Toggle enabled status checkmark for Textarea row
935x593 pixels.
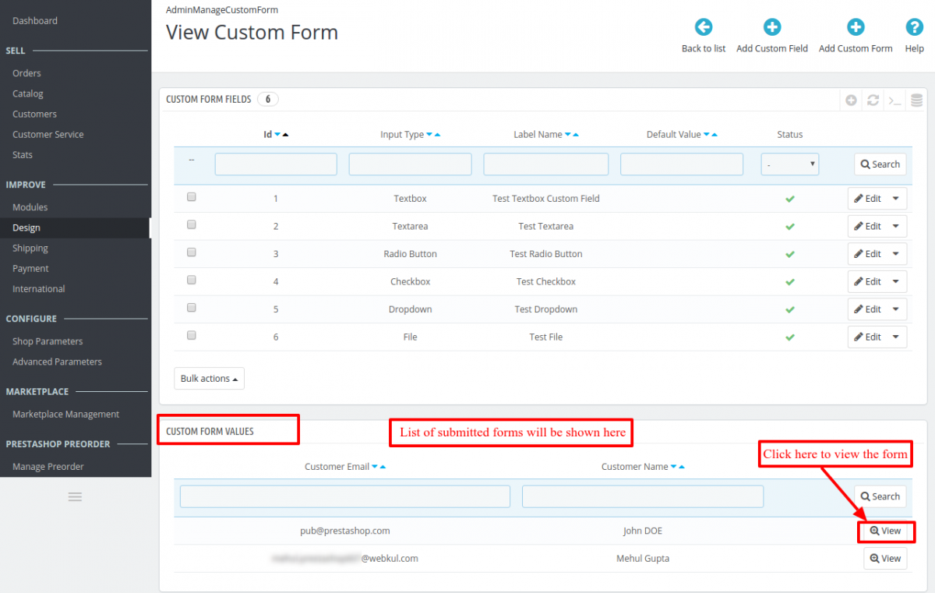790,227
